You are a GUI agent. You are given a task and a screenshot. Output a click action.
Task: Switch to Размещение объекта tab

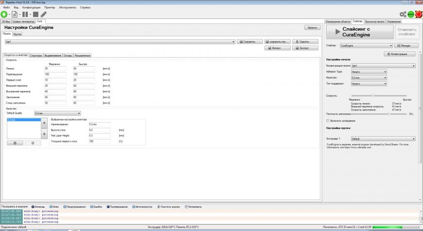tap(338, 21)
